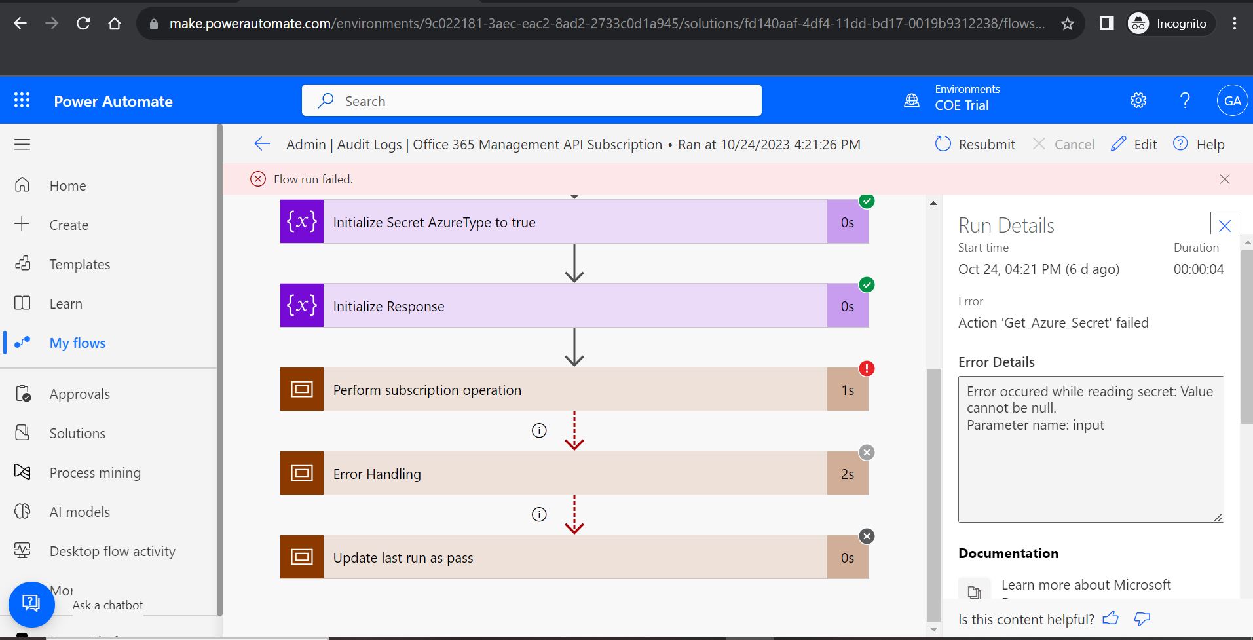
Task: Open the Solutions area
Action: click(x=77, y=433)
